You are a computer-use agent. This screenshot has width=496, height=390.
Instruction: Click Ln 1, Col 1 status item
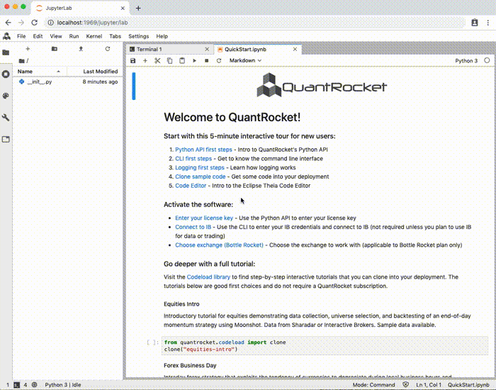click(x=429, y=385)
